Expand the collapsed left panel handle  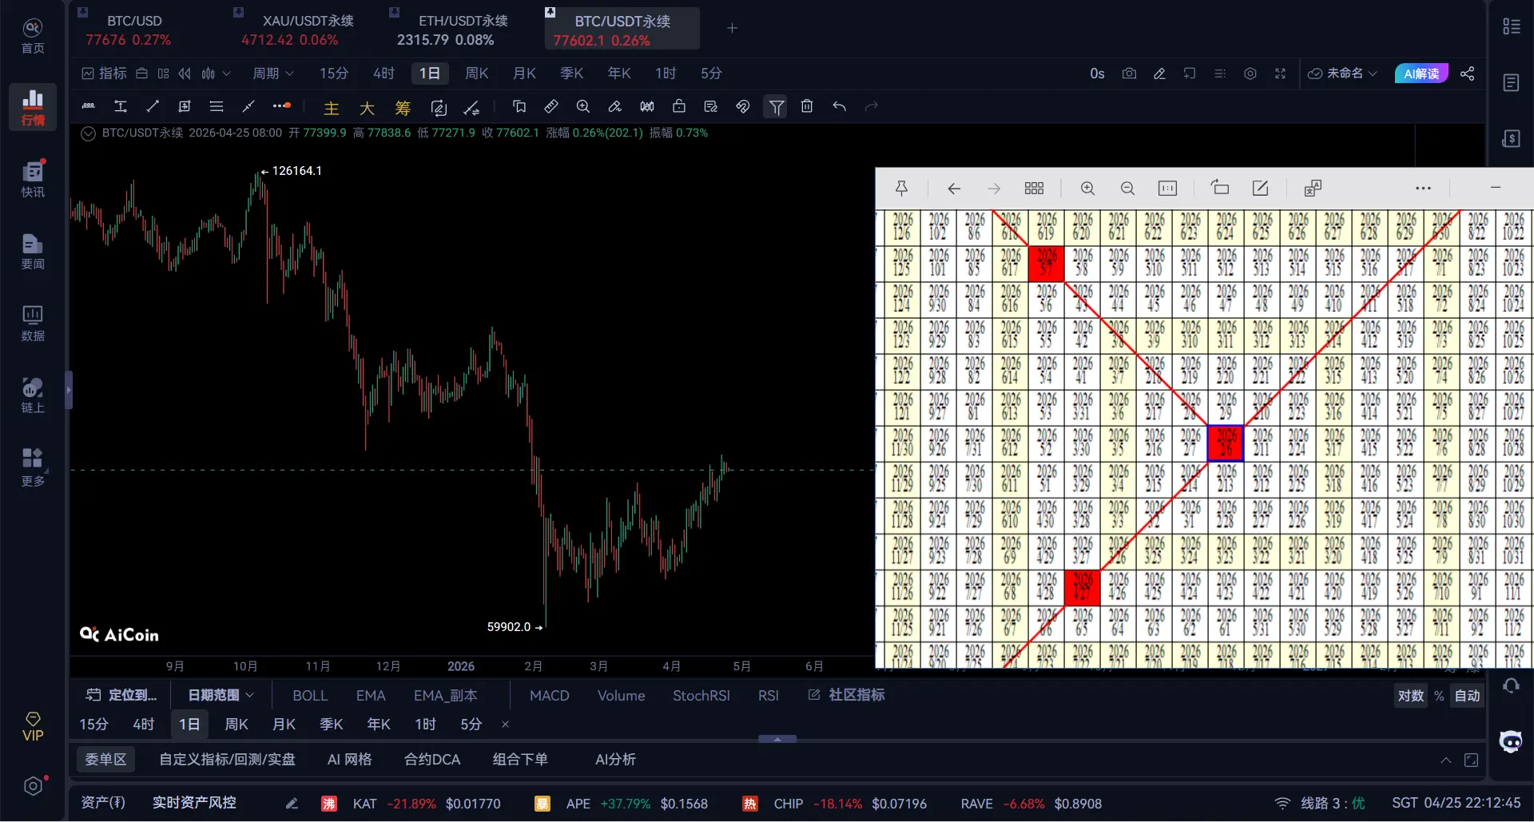[69, 390]
